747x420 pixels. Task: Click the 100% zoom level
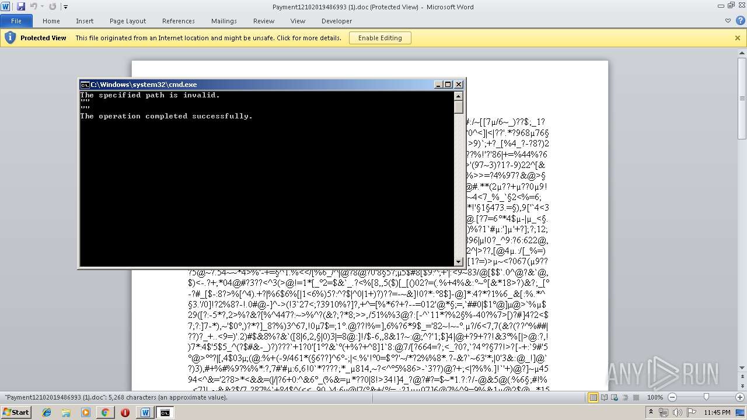655,397
